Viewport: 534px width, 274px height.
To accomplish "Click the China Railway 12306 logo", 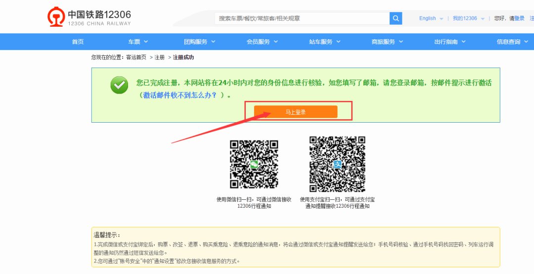I will pyautogui.click(x=89, y=17).
